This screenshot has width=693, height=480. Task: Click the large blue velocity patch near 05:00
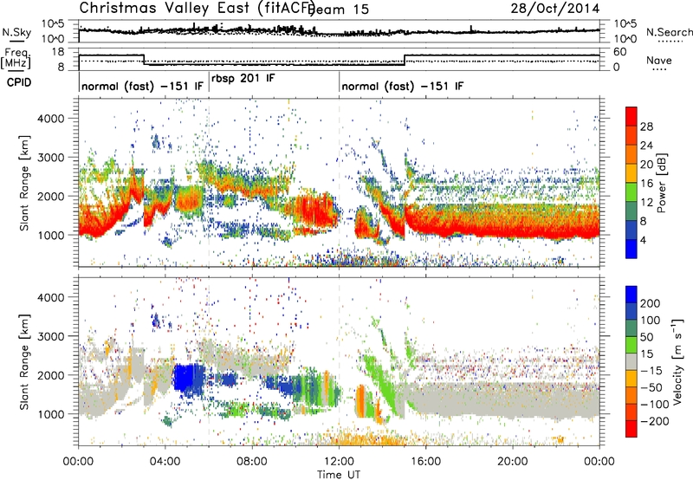click(x=188, y=379)
